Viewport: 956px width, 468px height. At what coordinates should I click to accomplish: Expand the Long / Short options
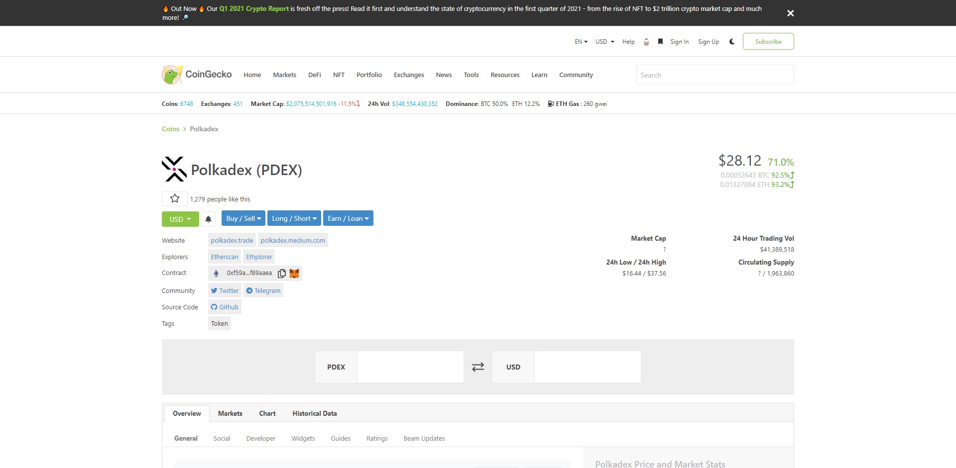(294, 218)
